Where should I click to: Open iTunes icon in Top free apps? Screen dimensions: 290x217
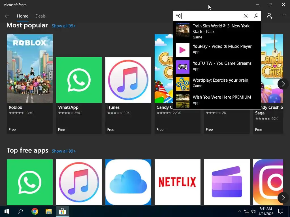pyautogui.click(x=79, y=182)
